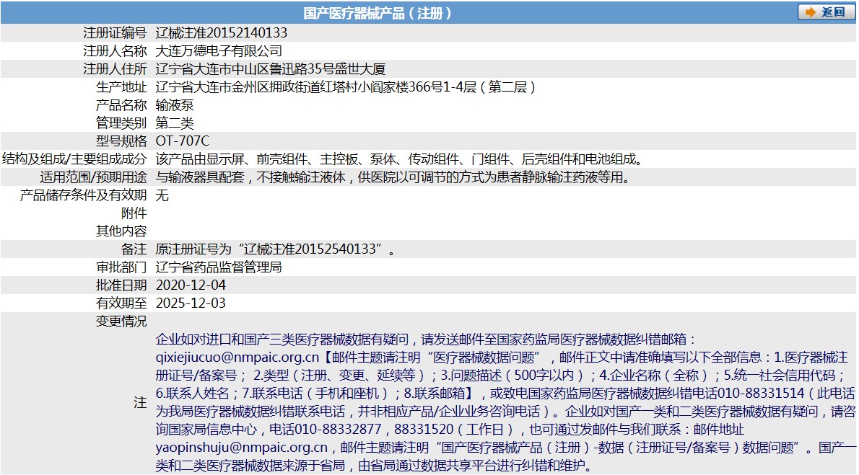The image size is (859, 475).
Task: Select remark with original number 辽械注准20152540133
Action: (x=276, y=249)
